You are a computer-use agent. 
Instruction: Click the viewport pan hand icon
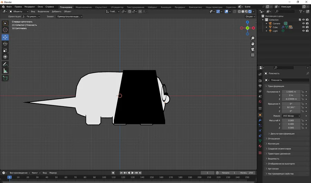coord(253,44)
